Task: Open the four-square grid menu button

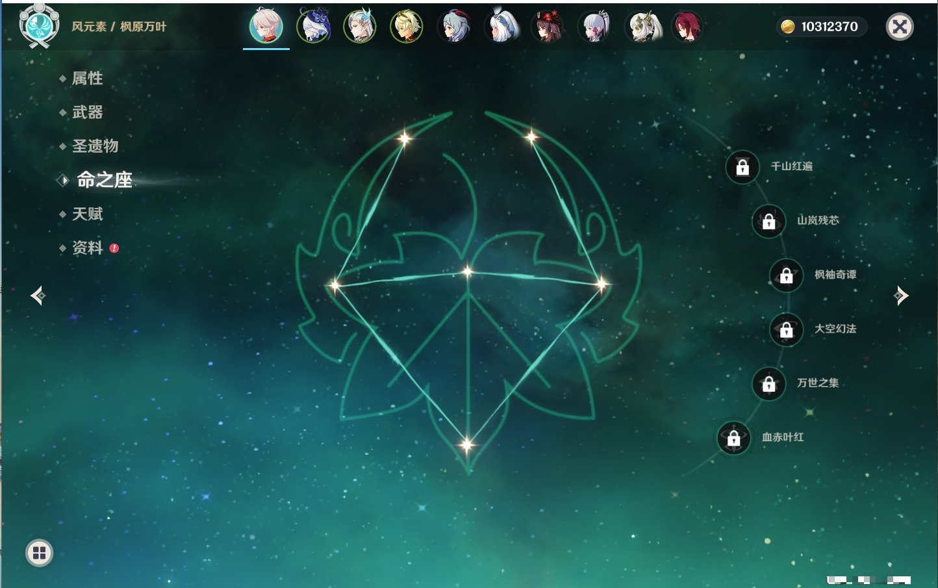Action: (39, 553)
